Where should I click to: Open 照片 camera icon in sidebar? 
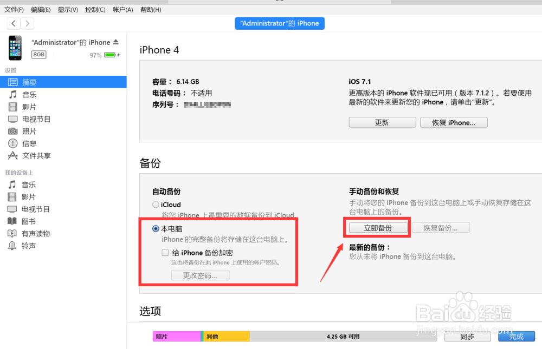coord(13,131)
